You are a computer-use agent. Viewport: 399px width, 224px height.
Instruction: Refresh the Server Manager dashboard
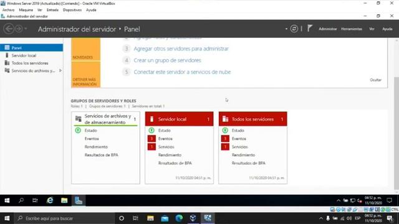pyautogui.click(x=294, y=29)
